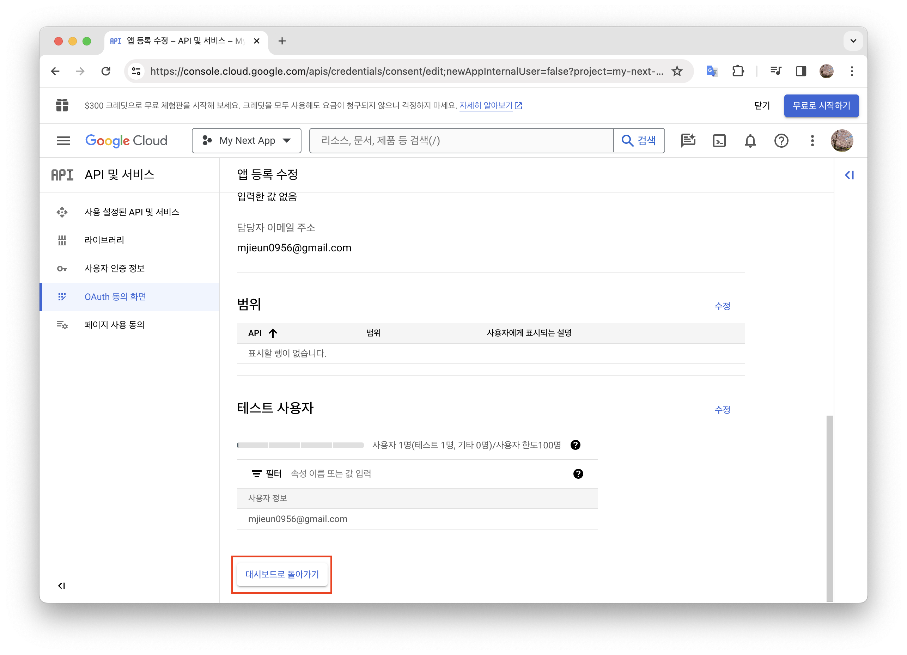This screenshot has width=907, height=655.
Task: Click 대시보드로 돌아가기 button
Action: point(282,575)
